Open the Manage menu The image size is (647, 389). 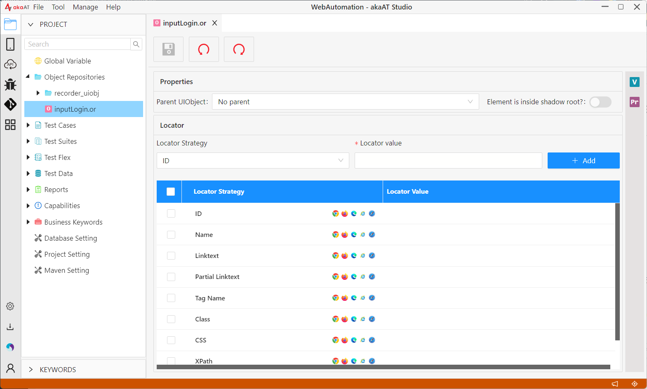(85, 7)
